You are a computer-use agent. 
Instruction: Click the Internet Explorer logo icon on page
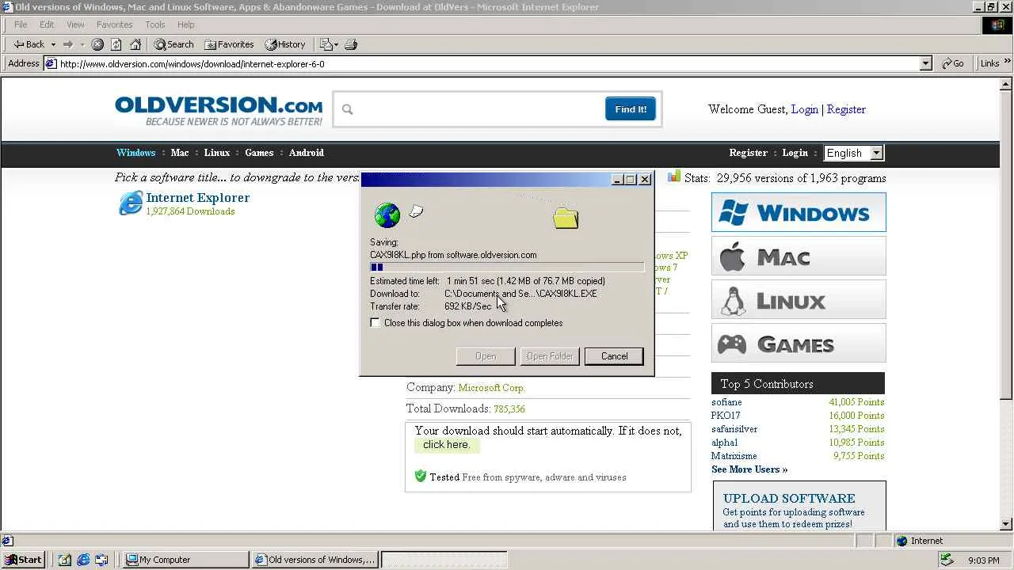131,203
